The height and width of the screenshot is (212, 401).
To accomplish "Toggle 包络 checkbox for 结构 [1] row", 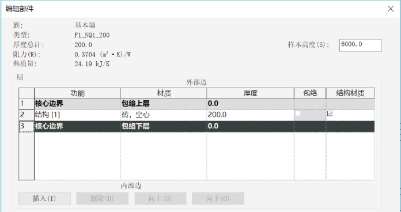I will (x=298, y=113).
